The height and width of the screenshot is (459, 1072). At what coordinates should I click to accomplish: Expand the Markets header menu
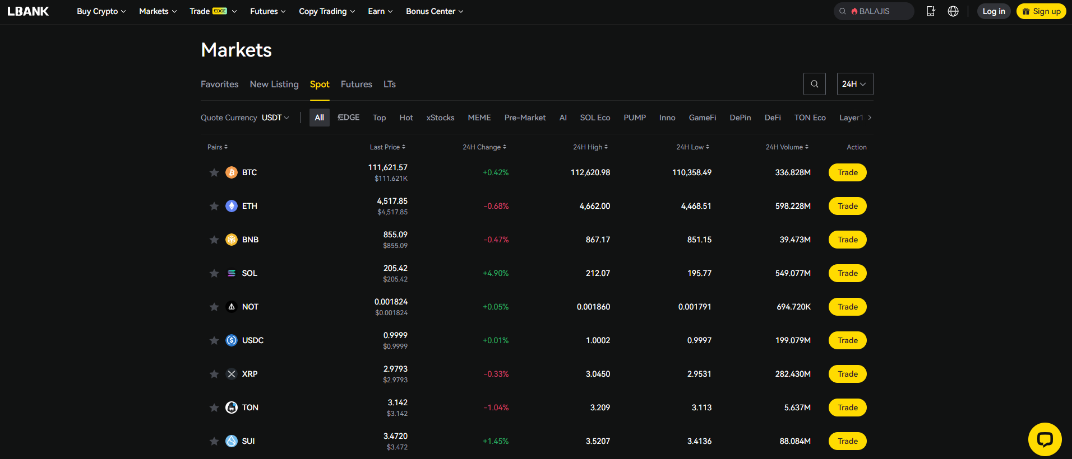[x=158, y=11]
